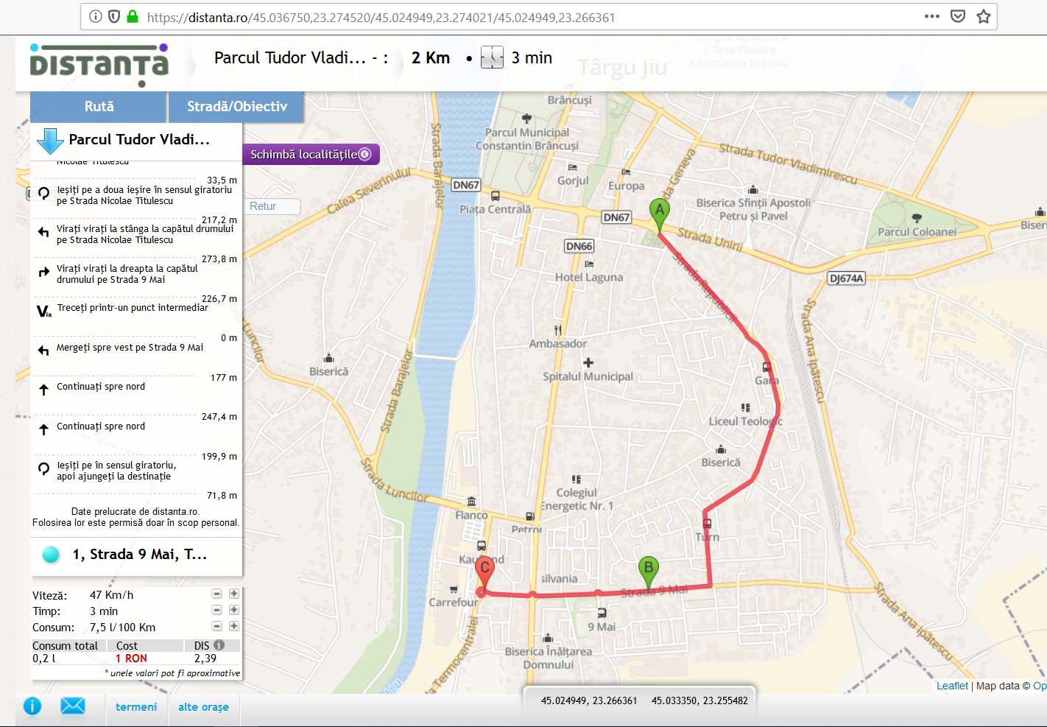This screenshot has height=727, width=1047.
Task: Click the Hotel Laguna bed icon on map
Action: pos(589,264)
